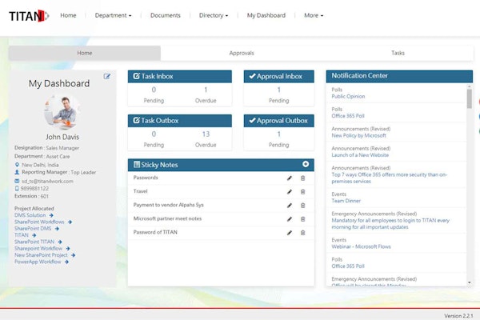View the Task Outbox overdue count
The width and height of the screenshot is (480, 320).
pos(206,134)
